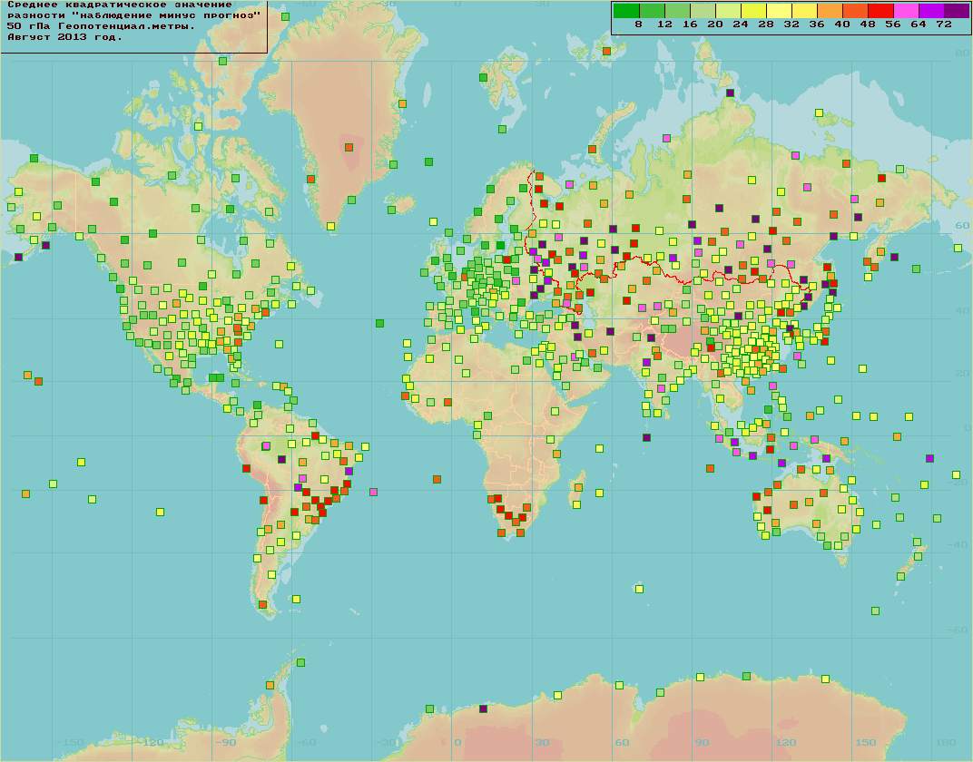Screen dimensions: 973x762
Task: Click the darkest green legend swatch below 8
Action: point(626,11)
